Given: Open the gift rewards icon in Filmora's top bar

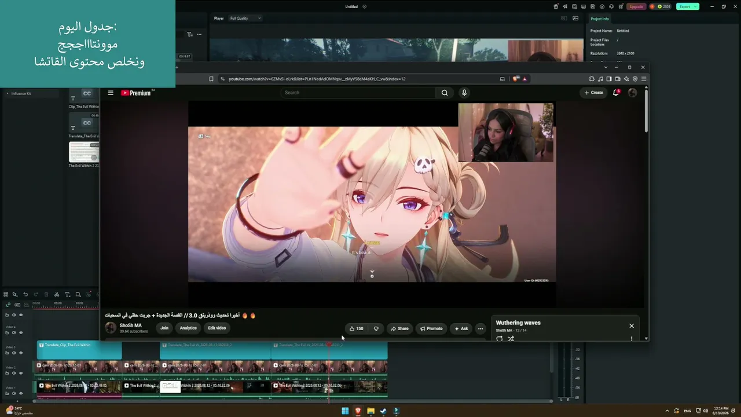Looking at the screenshot, I should pyautogui.click(x=556, y=6).
